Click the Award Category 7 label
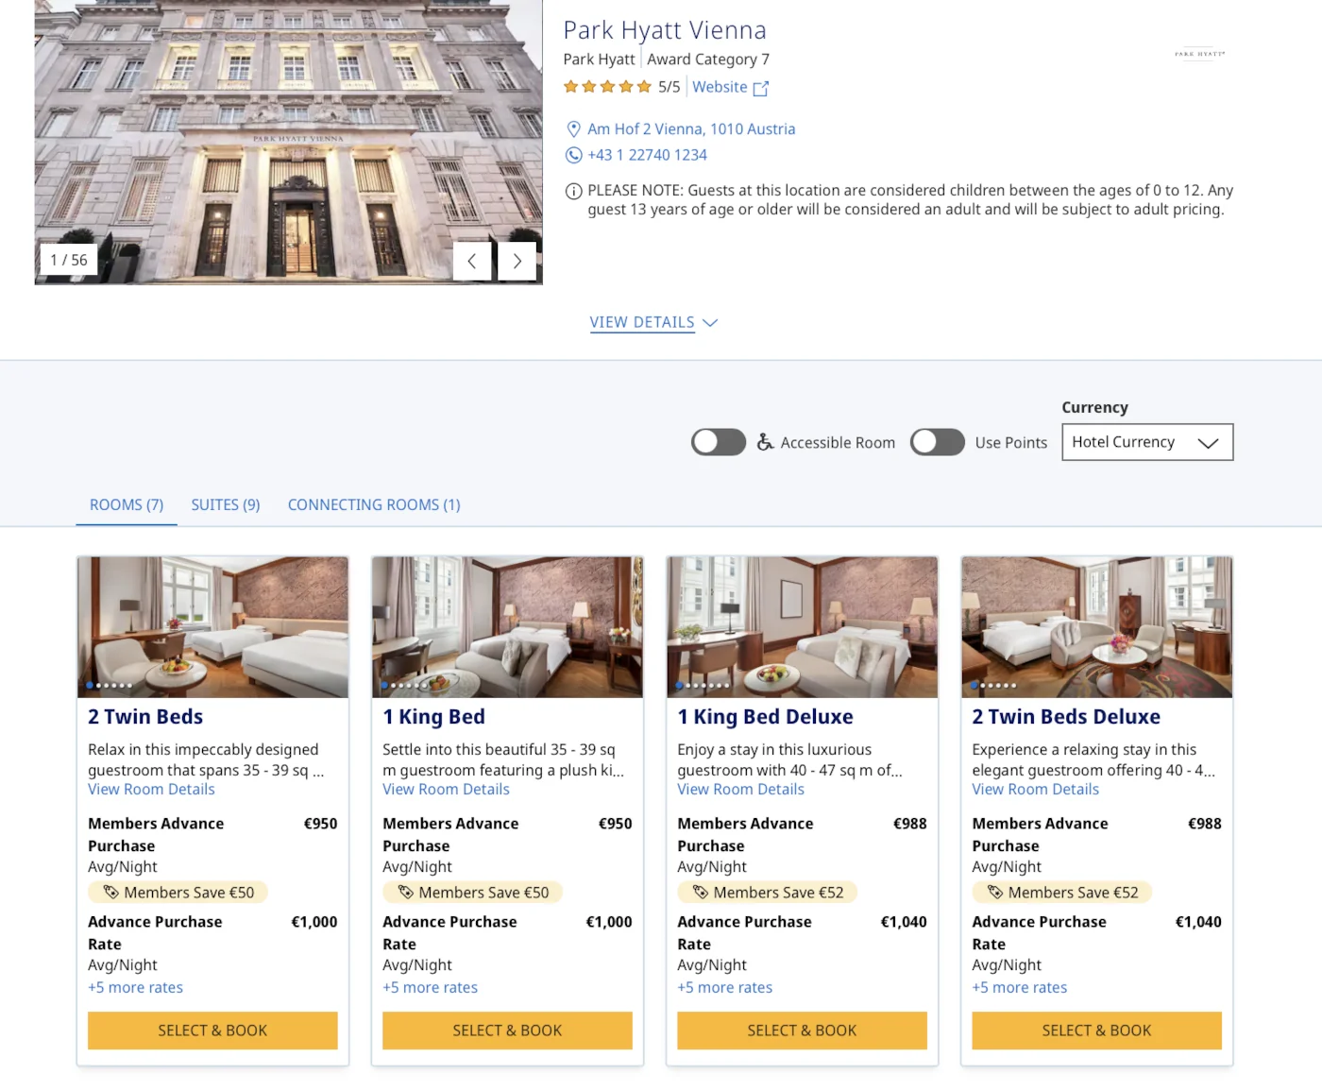Viewport: 1322px width, 1091px height. tap(708, 60)
